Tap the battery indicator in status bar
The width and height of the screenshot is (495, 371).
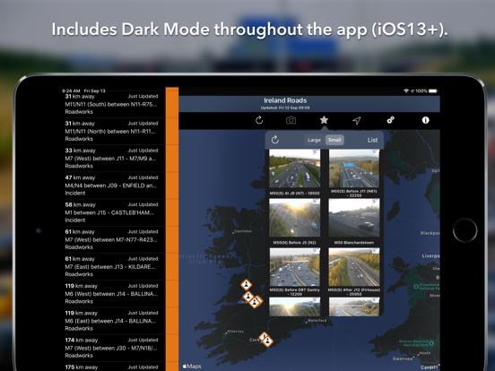pyautogui.click(x=433, y=91)
